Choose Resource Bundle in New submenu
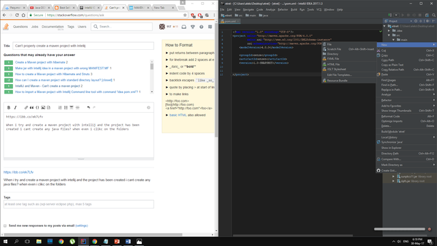 coord(349,81)
